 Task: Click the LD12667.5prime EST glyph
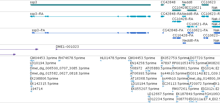149,97
